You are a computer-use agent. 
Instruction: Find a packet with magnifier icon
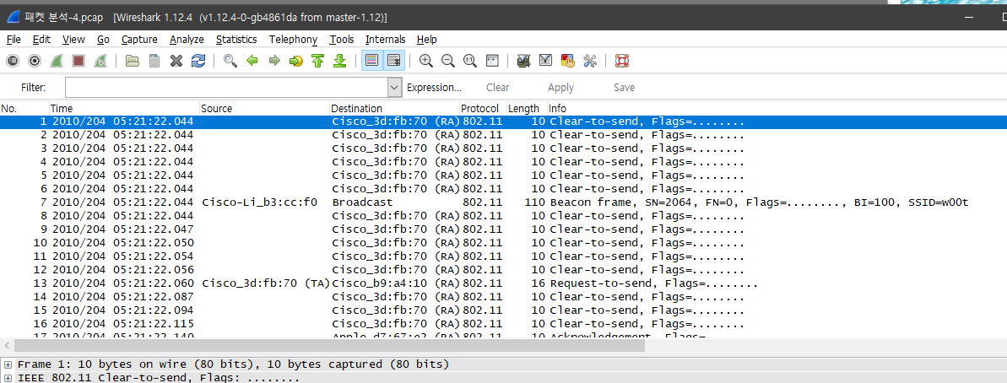click(230, 61)
